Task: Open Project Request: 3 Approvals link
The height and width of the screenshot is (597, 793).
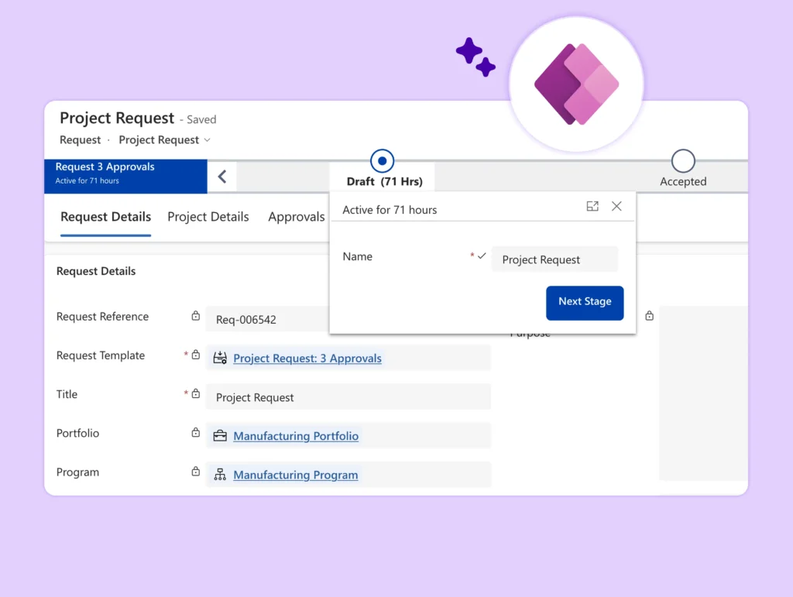Action: click(x=307, y=359)
